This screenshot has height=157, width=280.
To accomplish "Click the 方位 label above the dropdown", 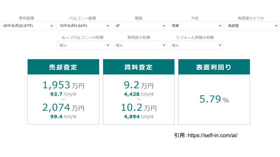I will (x=195, y=18).
